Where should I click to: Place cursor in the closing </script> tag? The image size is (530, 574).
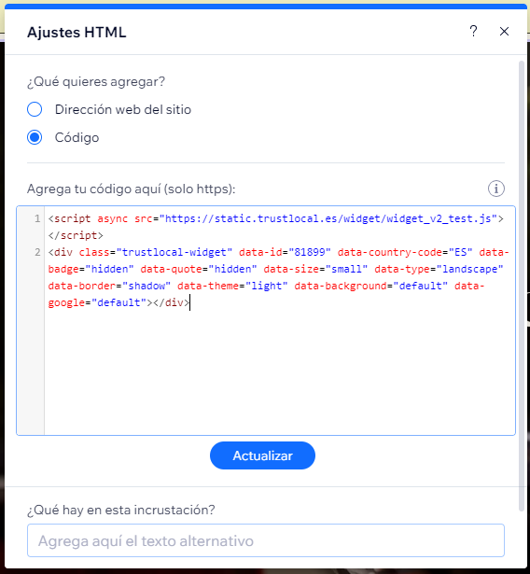[x=76, y=235]
